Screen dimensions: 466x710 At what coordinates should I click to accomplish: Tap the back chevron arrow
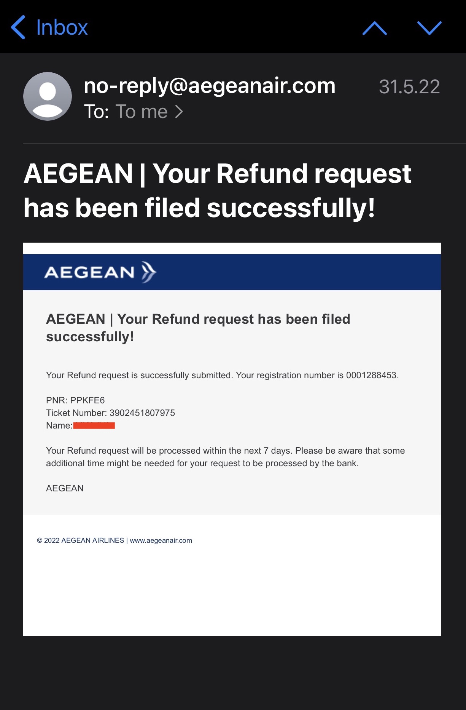(18, 27)
